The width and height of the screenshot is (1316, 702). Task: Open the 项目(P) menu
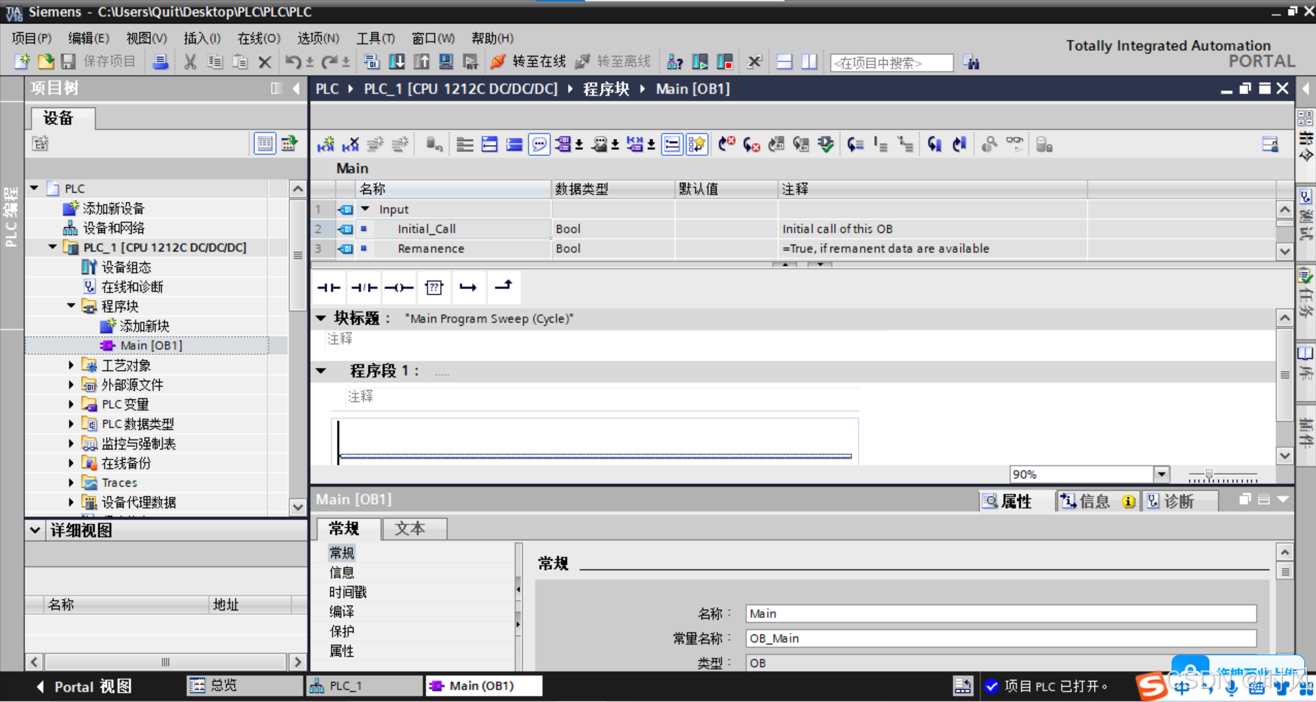pos(32,39)
